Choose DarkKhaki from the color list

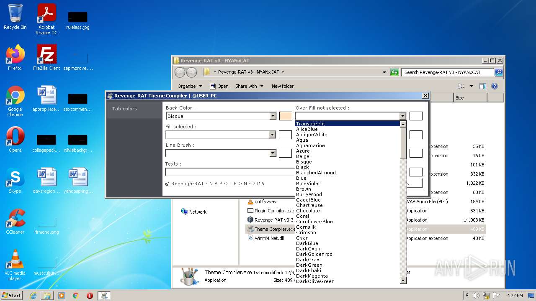(x=348, y=270)
